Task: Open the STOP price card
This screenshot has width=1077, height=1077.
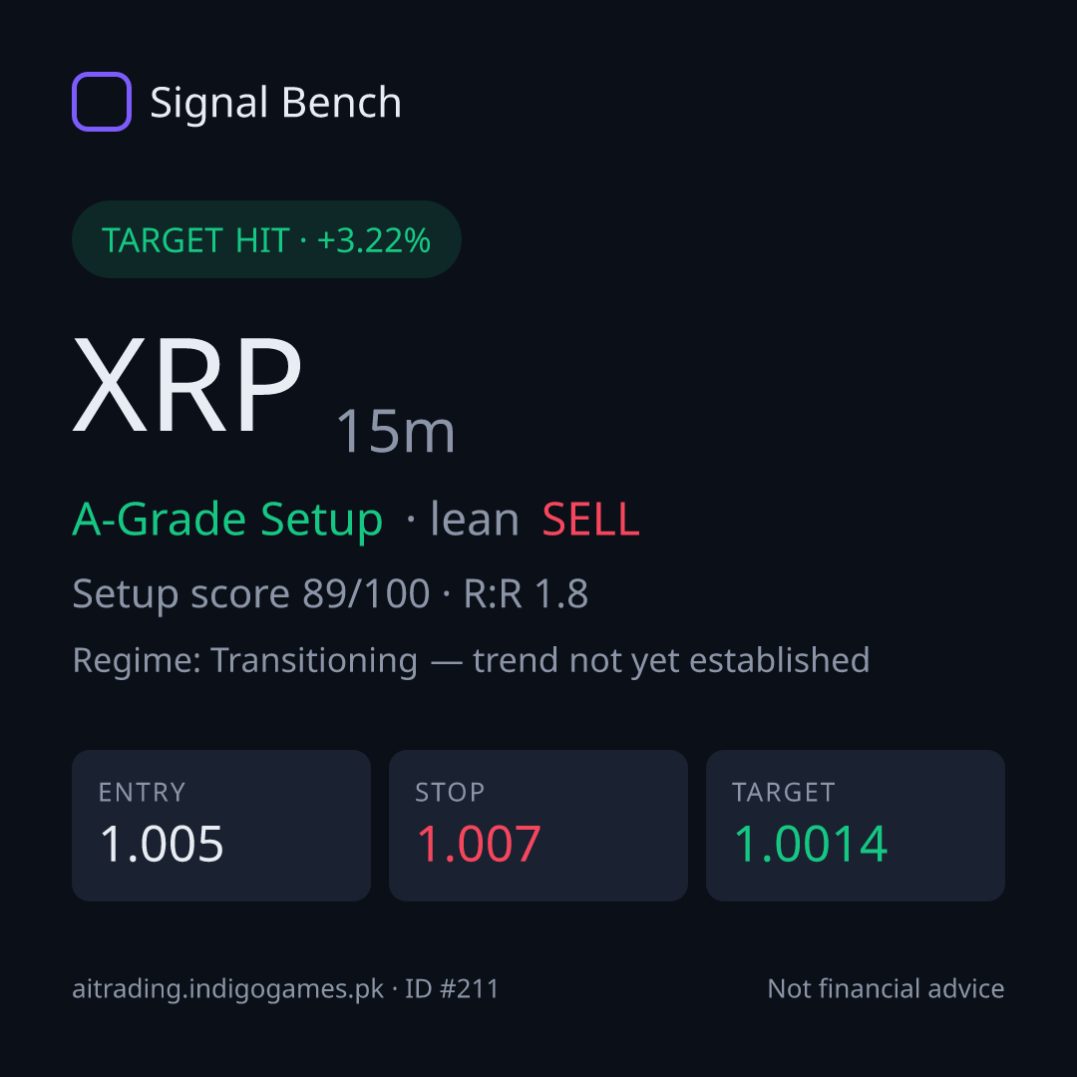Action: click(538, 826)
